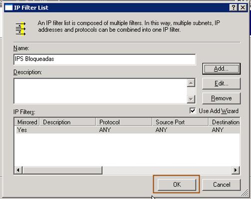Click the IP Filters list right scroll arrow
The image size is (251, 199).
pos(236,170)
